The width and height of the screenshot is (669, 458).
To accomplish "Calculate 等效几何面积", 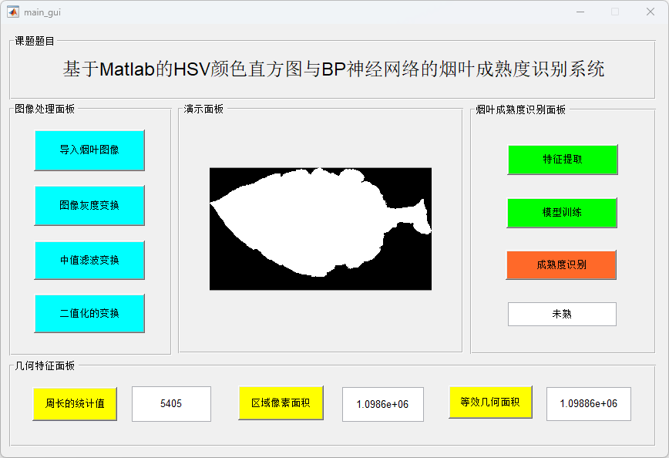I will point(490,402).
